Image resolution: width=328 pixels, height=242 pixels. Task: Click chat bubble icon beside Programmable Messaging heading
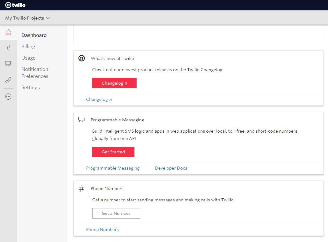(x=81, y=119)
